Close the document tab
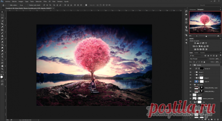Viewport: 222px width, 121px height. (53, 8)
